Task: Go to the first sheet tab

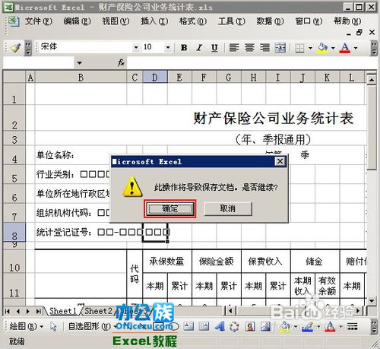Action: coord(8,311)
